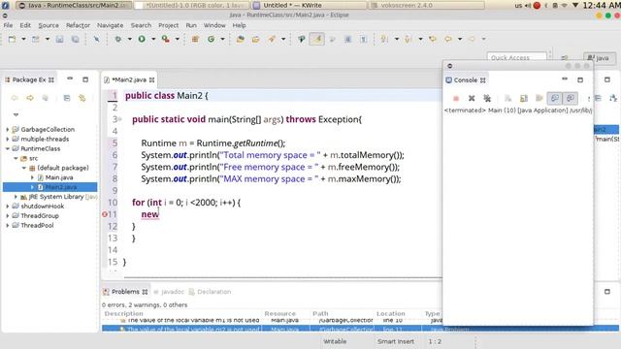The height and width of the screenshot is (349, 621).
Task: Open the Navigate menu
Action: [x=110, y=25]
